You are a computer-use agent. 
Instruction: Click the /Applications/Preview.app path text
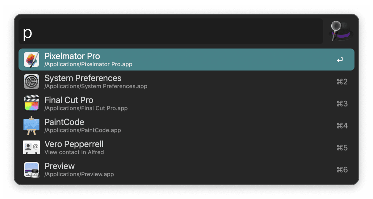pyautogui.click(x=79, y=174)
